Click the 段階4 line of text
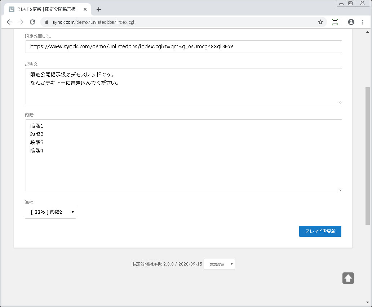This screenshot has height=307, width=372. coord(37,151)
